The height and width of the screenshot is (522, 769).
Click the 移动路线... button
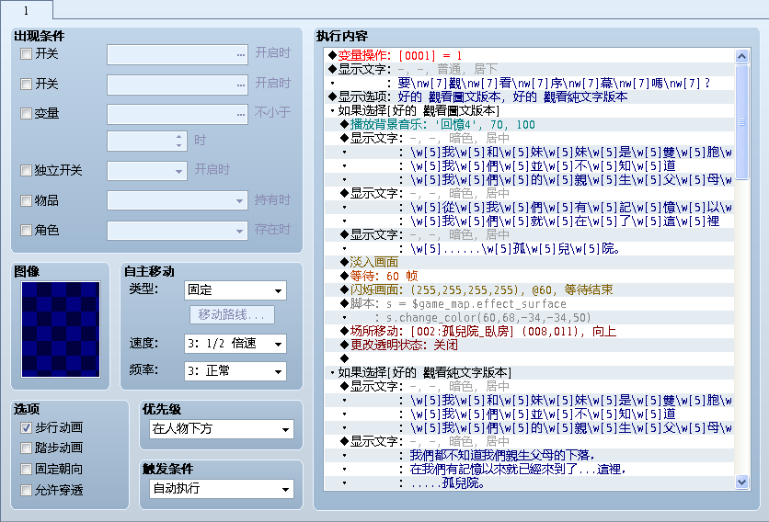click(x=232, y=314)
